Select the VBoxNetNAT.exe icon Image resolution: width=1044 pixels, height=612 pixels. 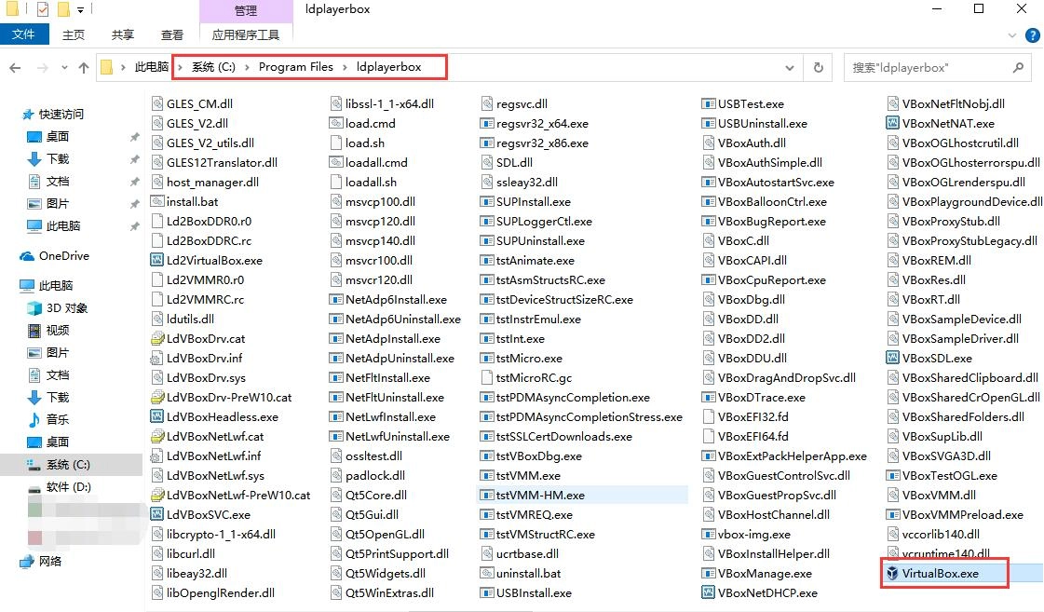click(x=893, y=123)
